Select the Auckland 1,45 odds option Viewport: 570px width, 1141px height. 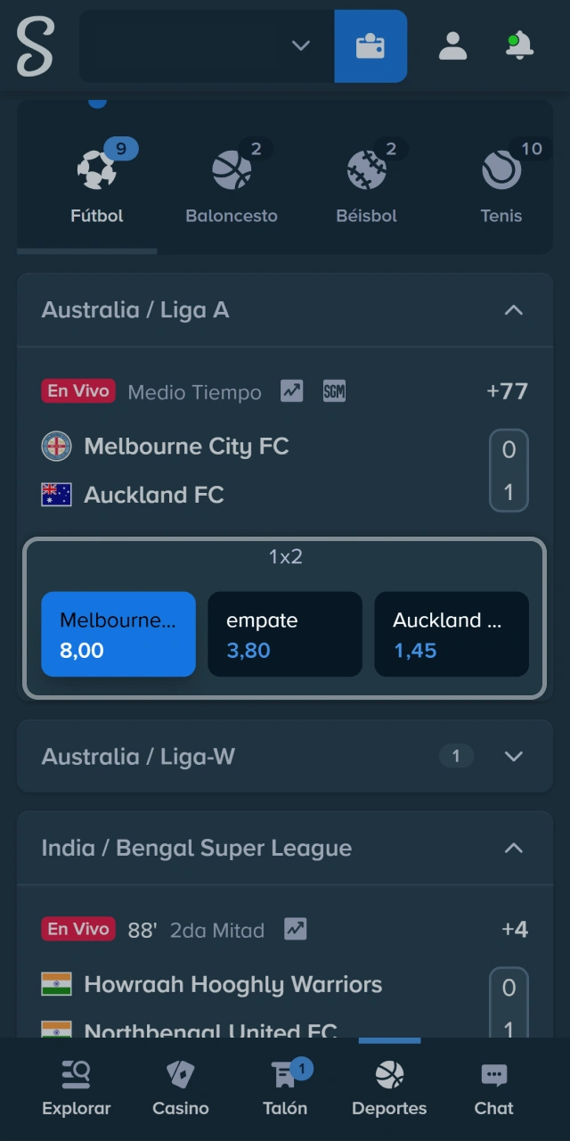[452, 634]
